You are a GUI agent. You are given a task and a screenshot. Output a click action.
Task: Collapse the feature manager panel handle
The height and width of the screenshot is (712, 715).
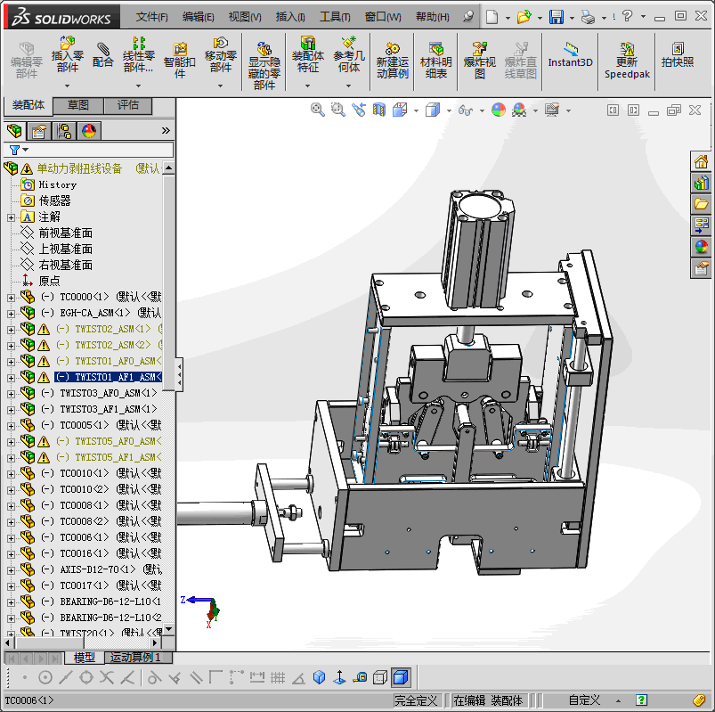pyautogui.click(x=179, y=374)
